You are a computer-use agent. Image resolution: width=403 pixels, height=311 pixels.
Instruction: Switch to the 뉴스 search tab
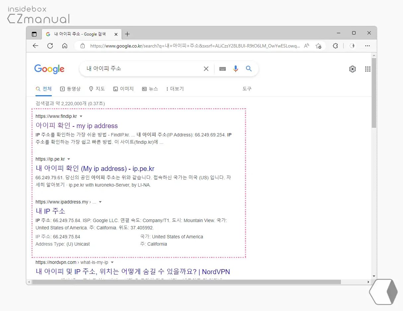[x=150, y=89]
